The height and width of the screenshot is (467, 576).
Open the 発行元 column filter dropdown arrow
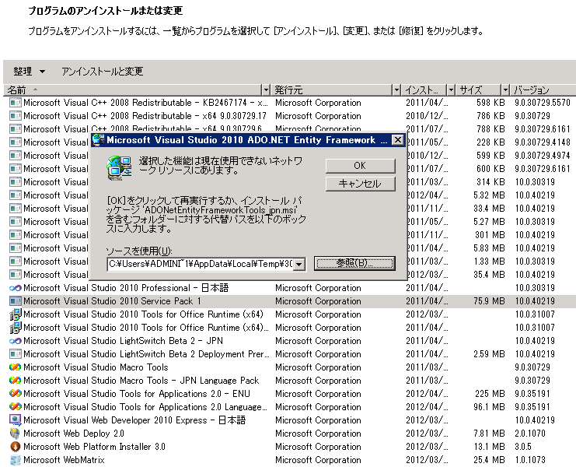(396, 90)
